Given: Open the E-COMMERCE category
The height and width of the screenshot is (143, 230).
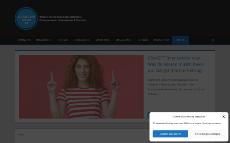Looking at the screenshot, I should 82,40.
